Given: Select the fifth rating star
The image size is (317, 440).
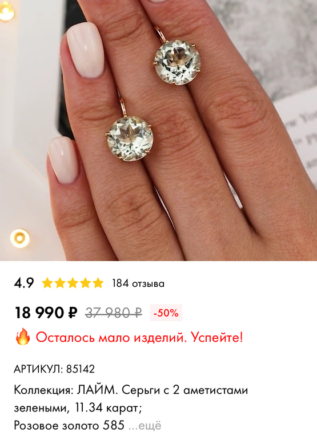Looking at the screenshot, I should pyautogui.click(x=98, y=283).
